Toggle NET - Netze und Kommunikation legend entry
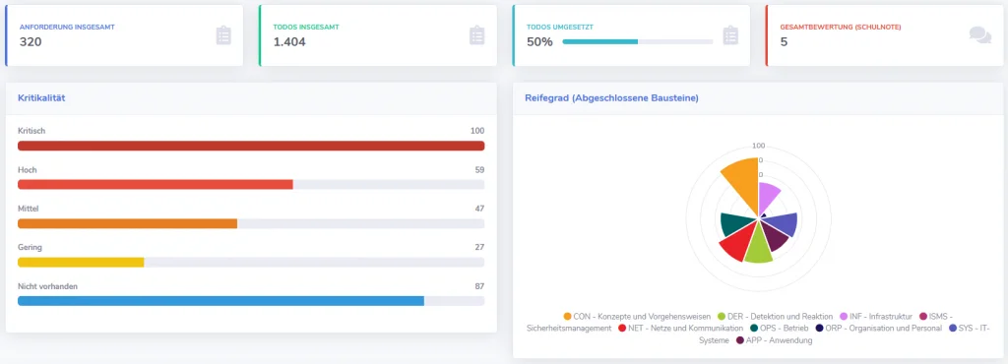This screenshot has width=1008, height=364. (x=680, y=328)
